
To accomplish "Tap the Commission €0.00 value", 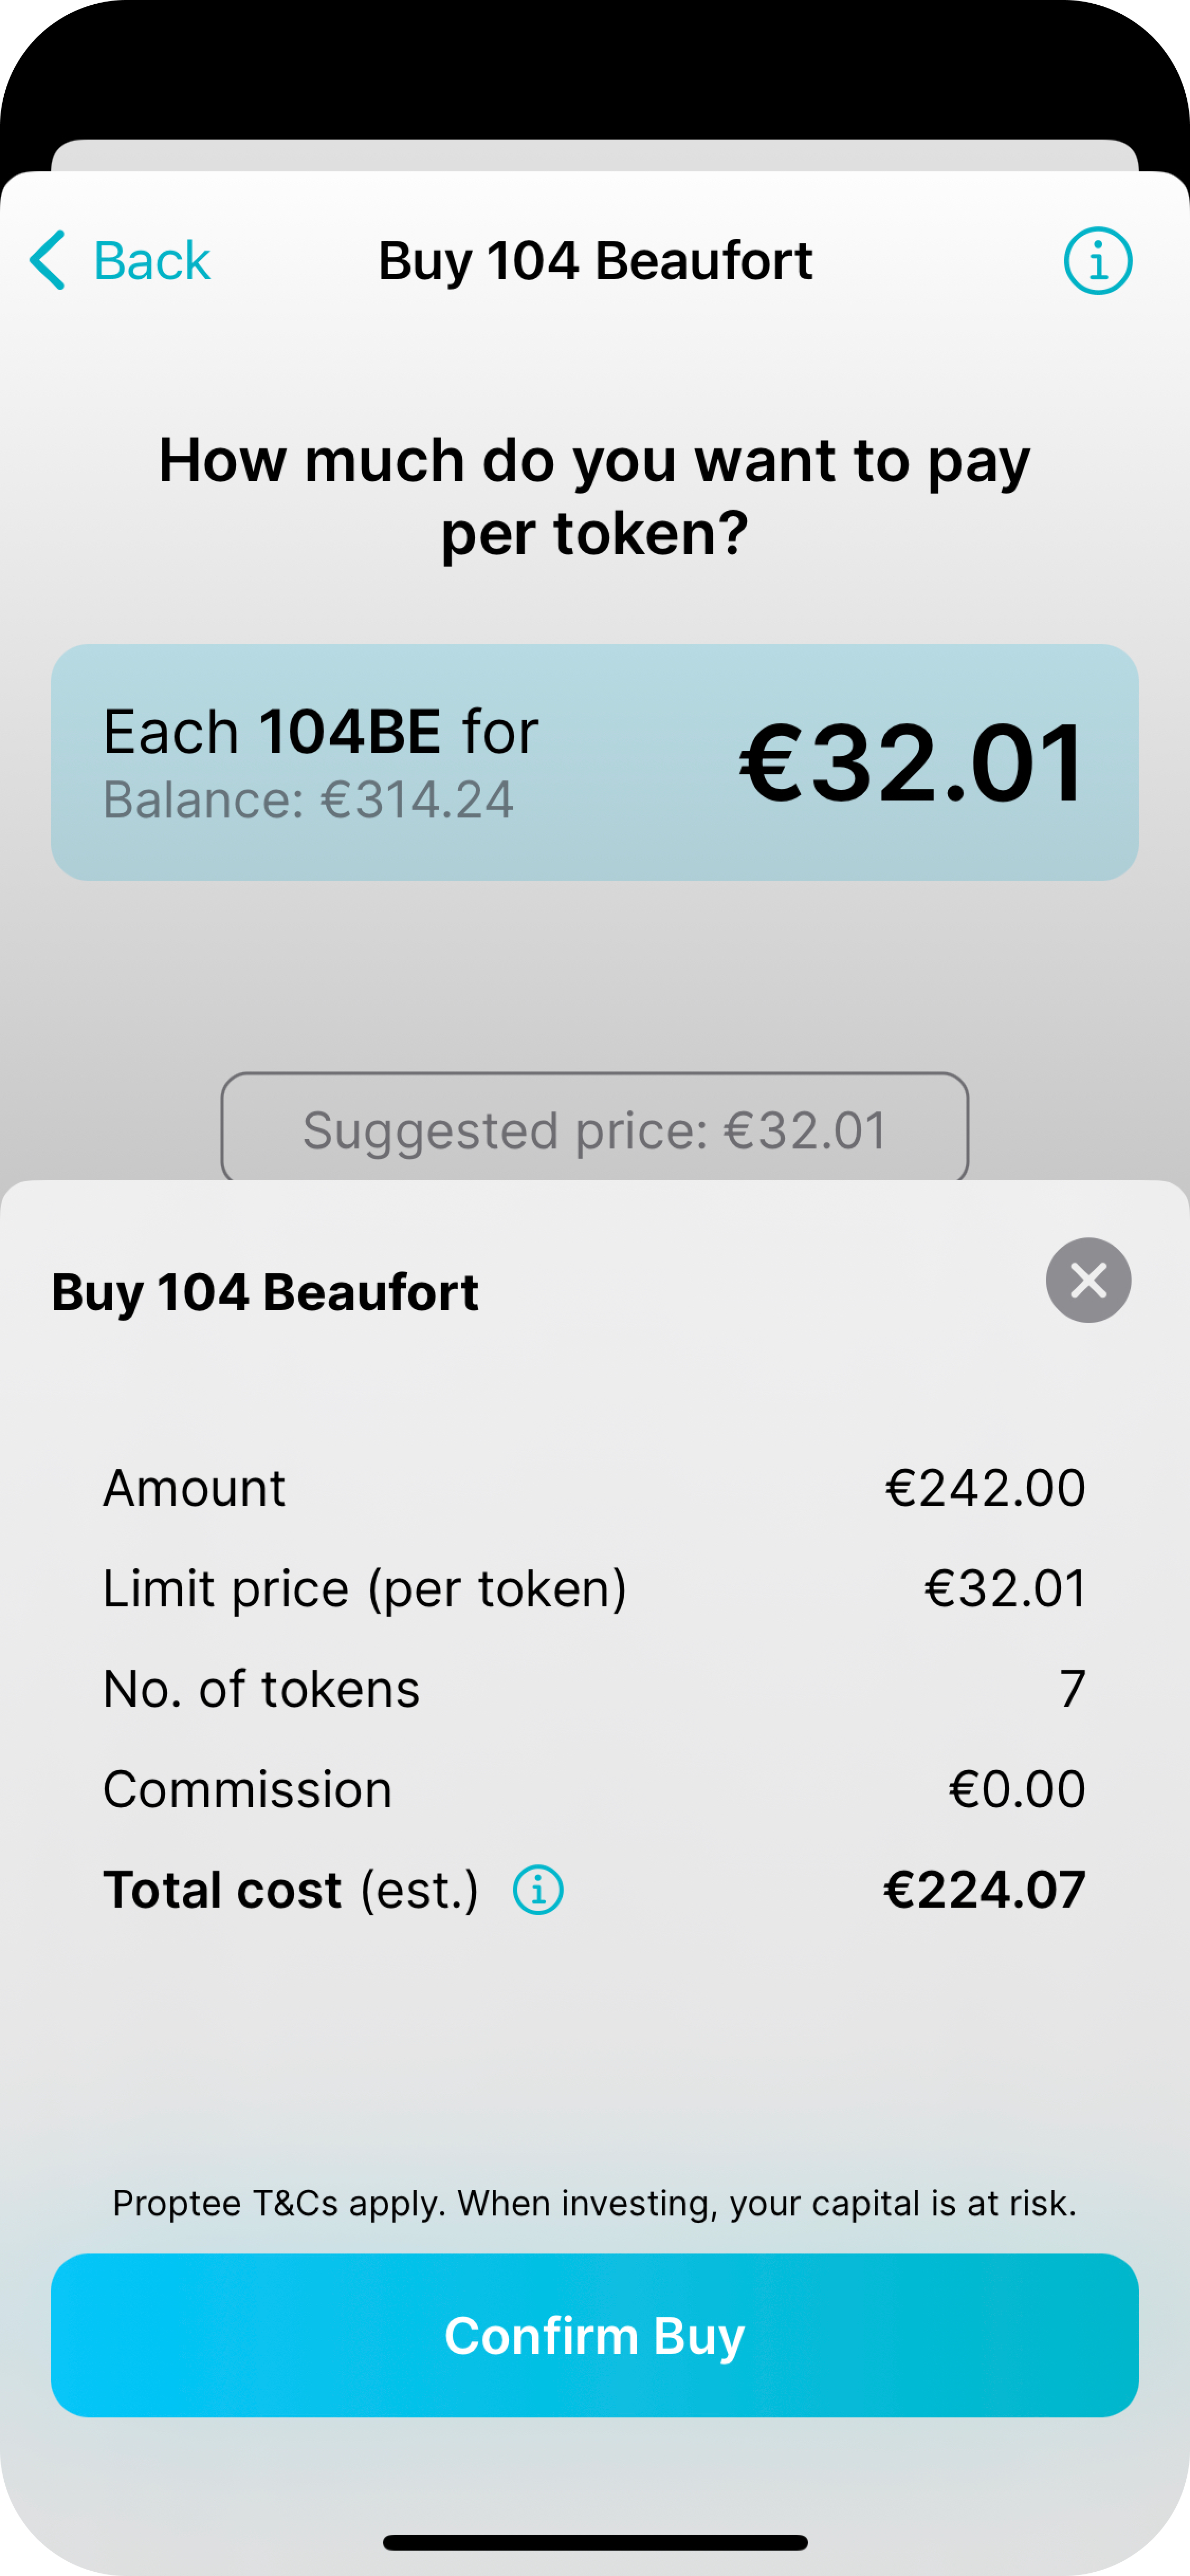I will pos(1016,1789).
